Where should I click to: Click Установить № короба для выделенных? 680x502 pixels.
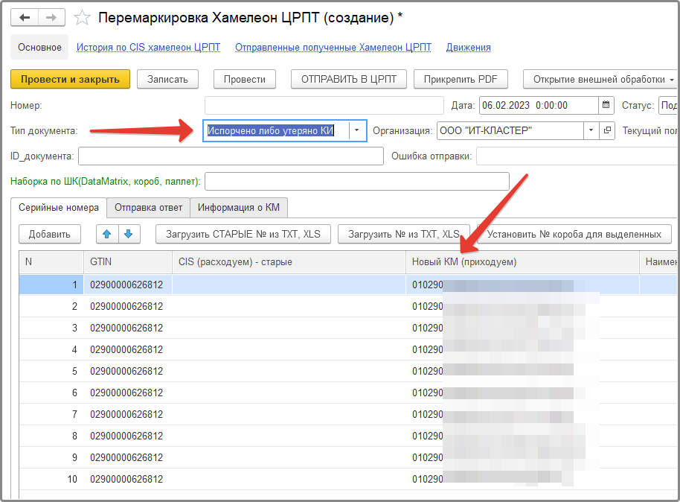[x=574, y=234]
